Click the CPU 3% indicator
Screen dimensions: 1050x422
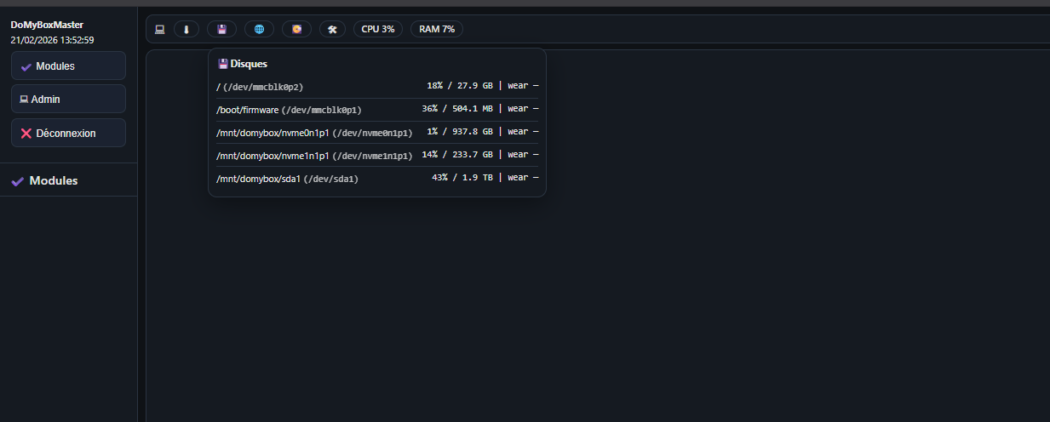pyautogui.click(x=377, y=29)
